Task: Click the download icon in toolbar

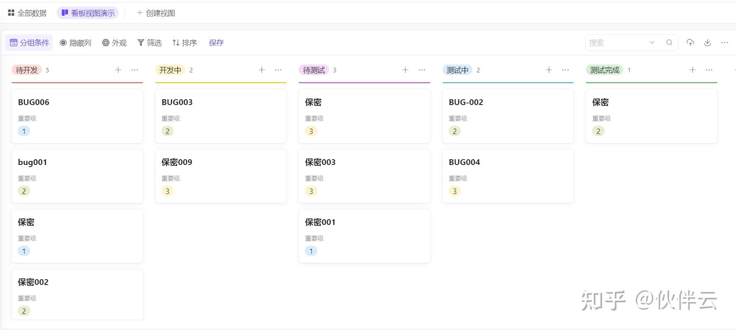Action: click(x=707, y=43)
